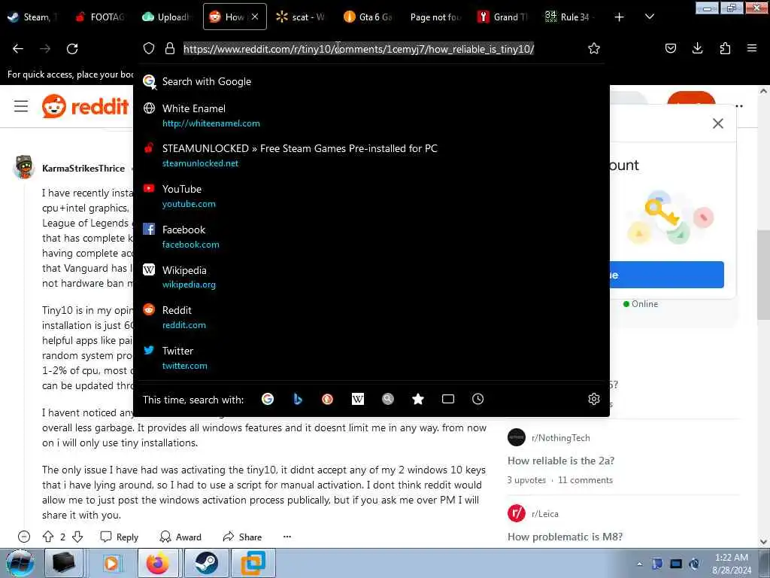Go back with the browser back arrow
This screenshot has height=578, width=770.
click(18, 49)
